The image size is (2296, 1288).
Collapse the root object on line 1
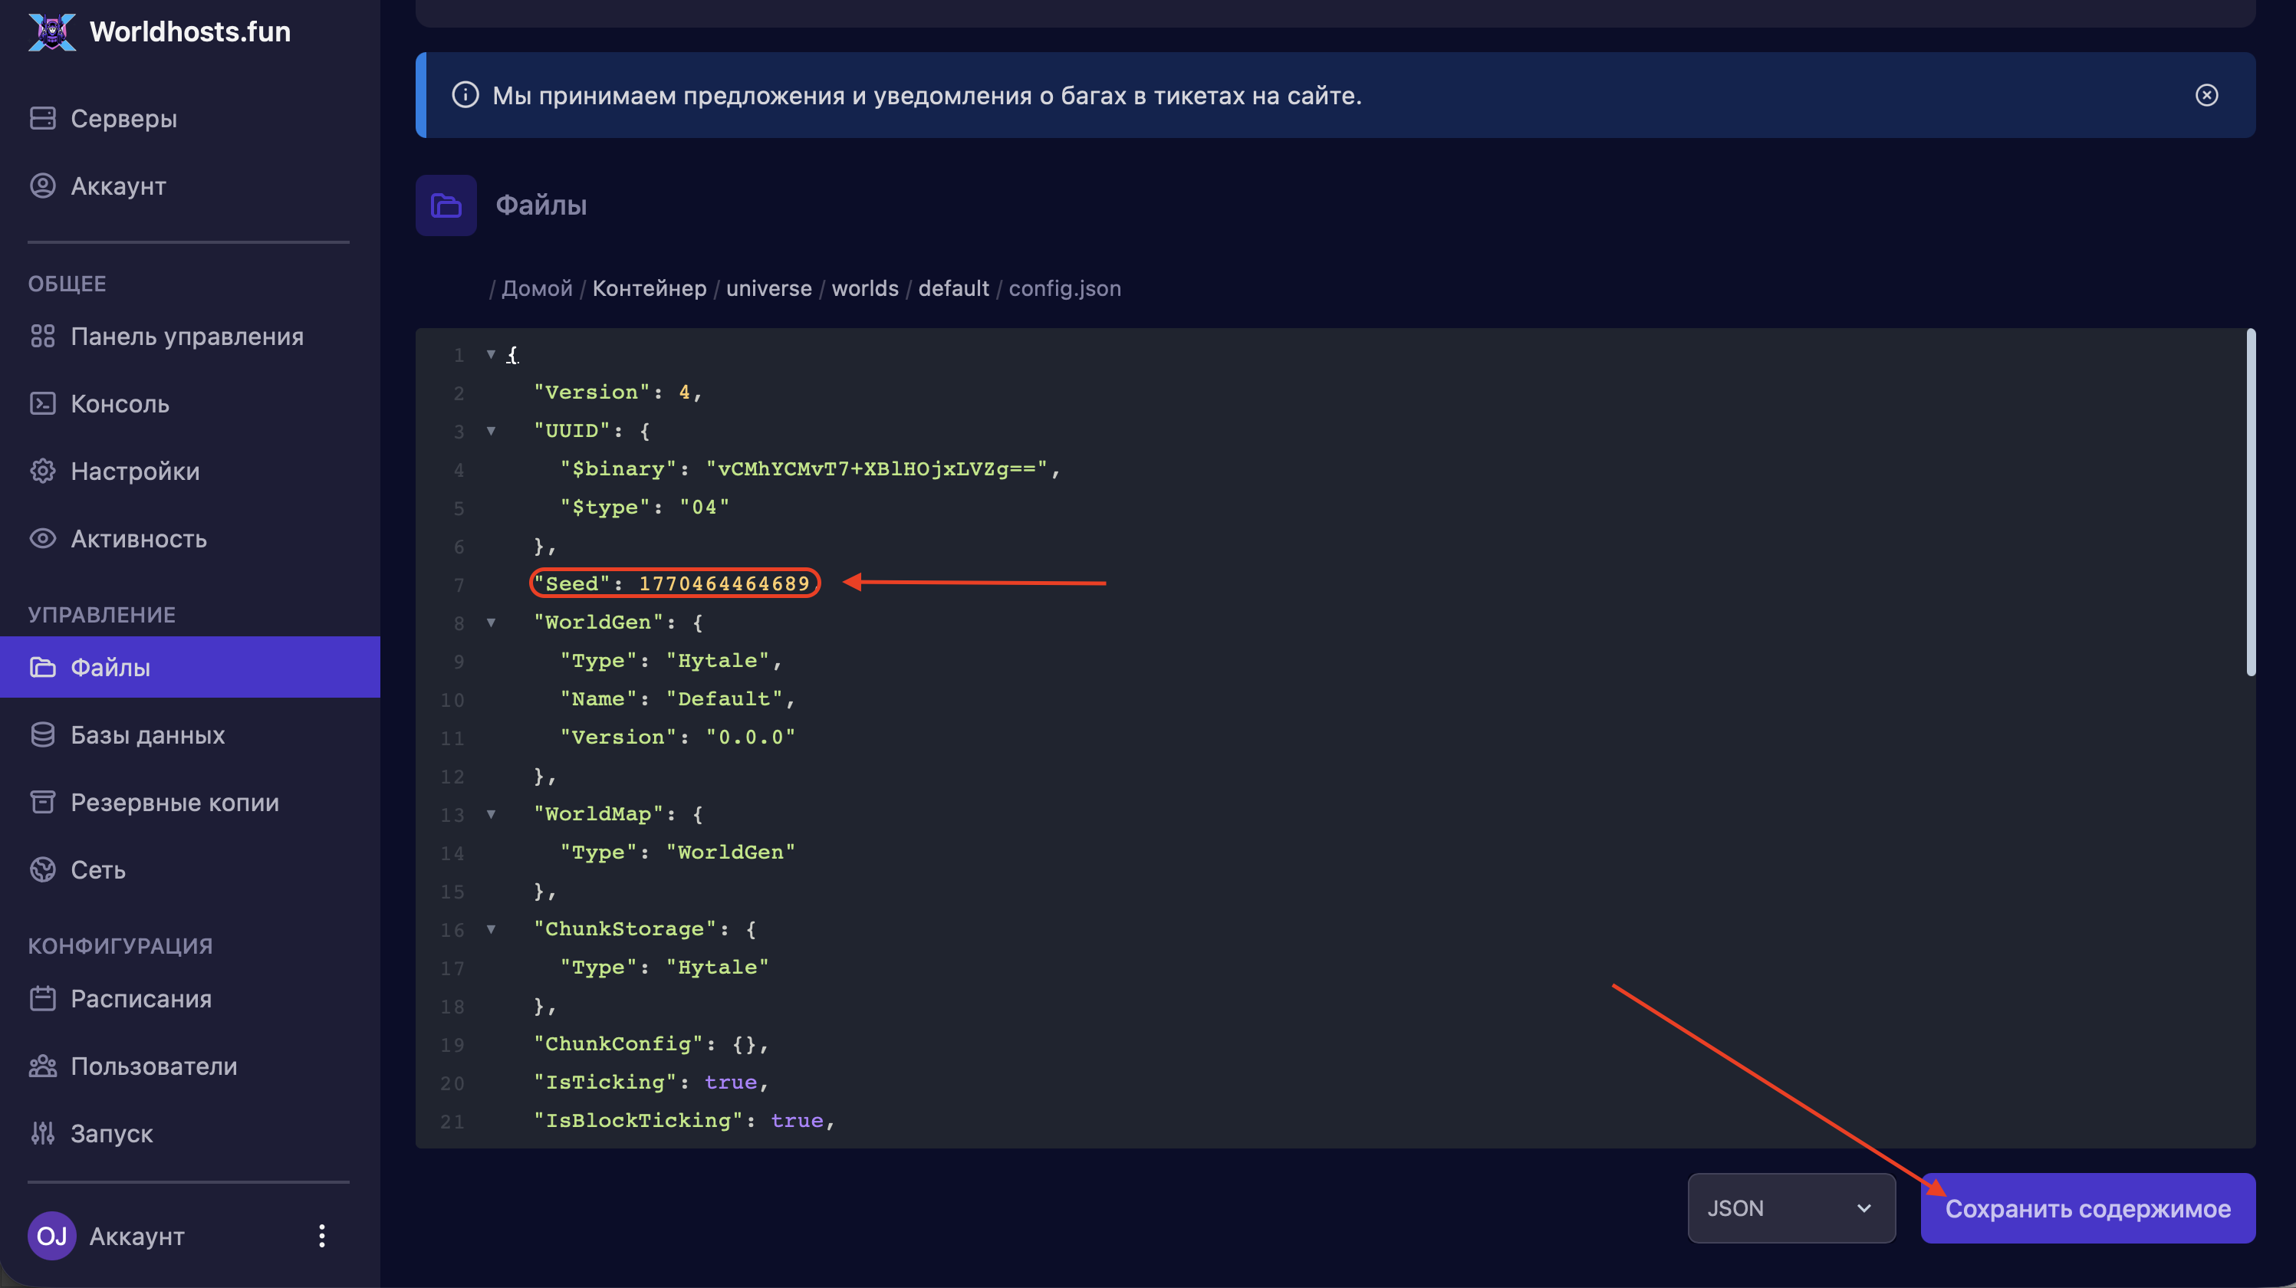click(491, 355)
